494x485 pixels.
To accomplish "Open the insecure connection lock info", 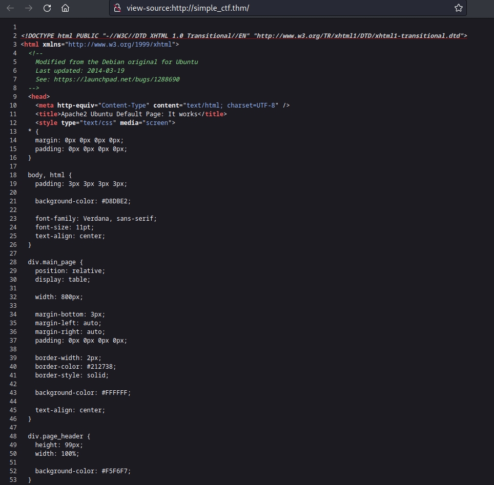I will click(117, 8).
